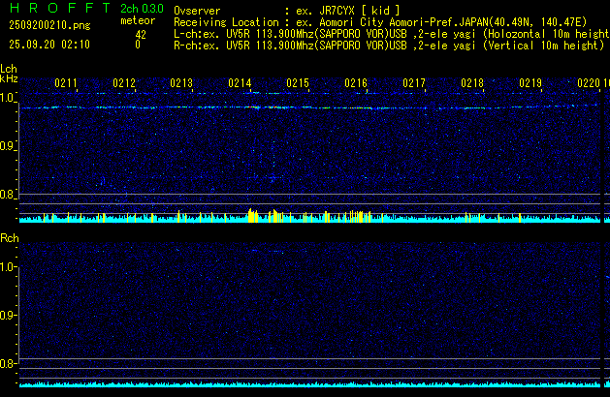Screen dimensions: 610x397
Task: Click the meteor count value 42
Action: point(142,33)
